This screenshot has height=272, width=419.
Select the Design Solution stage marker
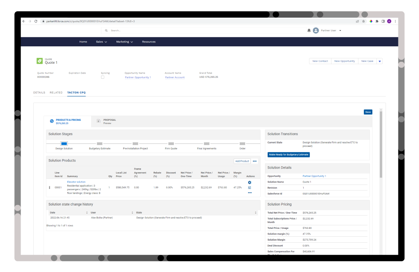click(63, 144)
